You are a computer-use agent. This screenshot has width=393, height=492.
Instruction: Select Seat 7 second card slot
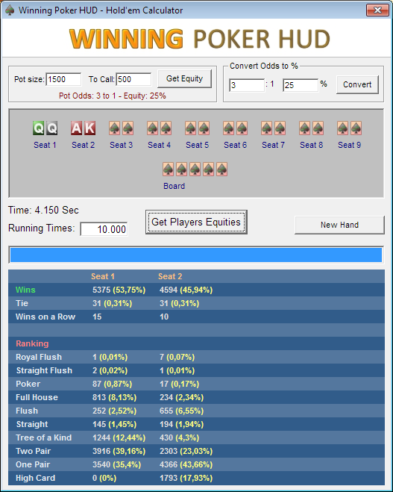(x=280, y=128)
